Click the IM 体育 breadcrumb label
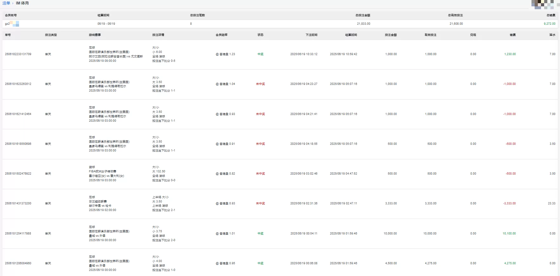 coord(22,3)
